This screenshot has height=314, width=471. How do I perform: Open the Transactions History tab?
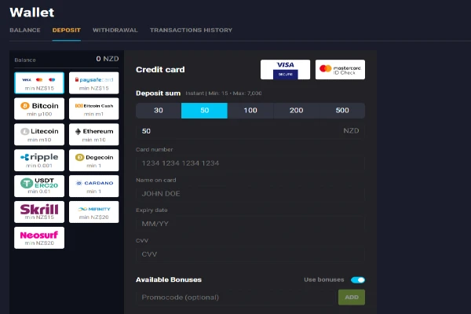pos(191,30)
